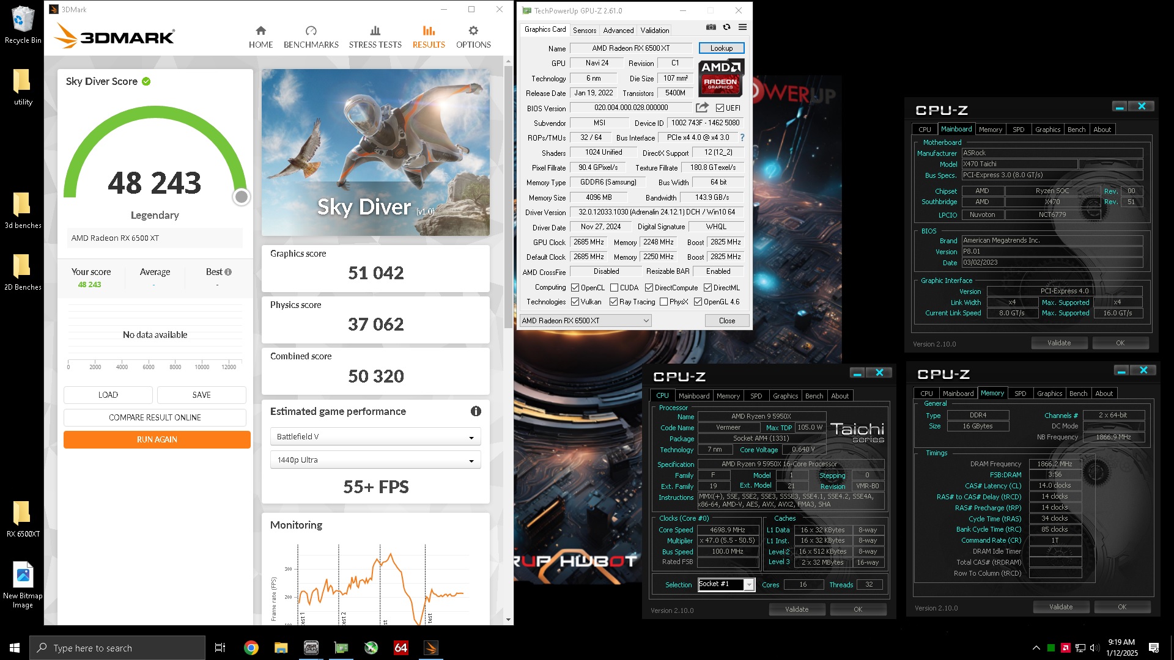Switch to Sensors tab in GPU-Z

[x=585, y=30]
